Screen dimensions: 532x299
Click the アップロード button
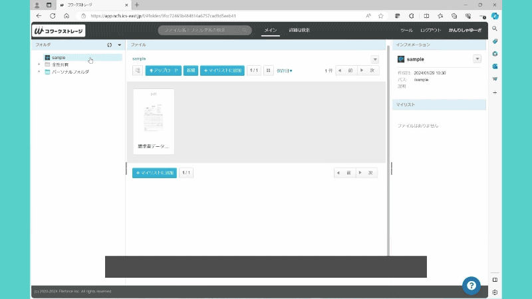point(163,70)
